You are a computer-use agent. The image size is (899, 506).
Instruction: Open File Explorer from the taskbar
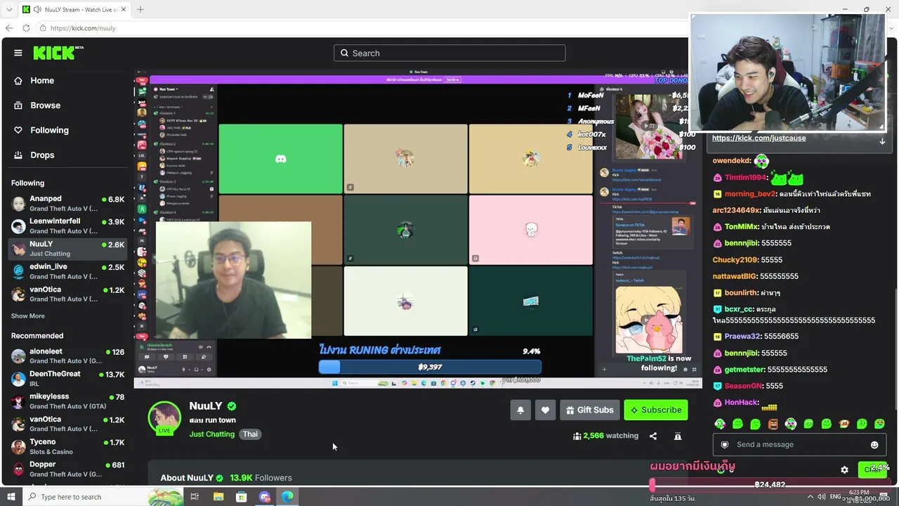pyautogui.click(x=218, y=497)
